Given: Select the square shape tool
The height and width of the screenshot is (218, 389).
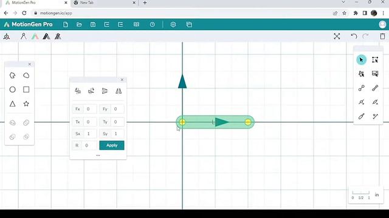Looking at the screenshot, I should coord(26,90).
